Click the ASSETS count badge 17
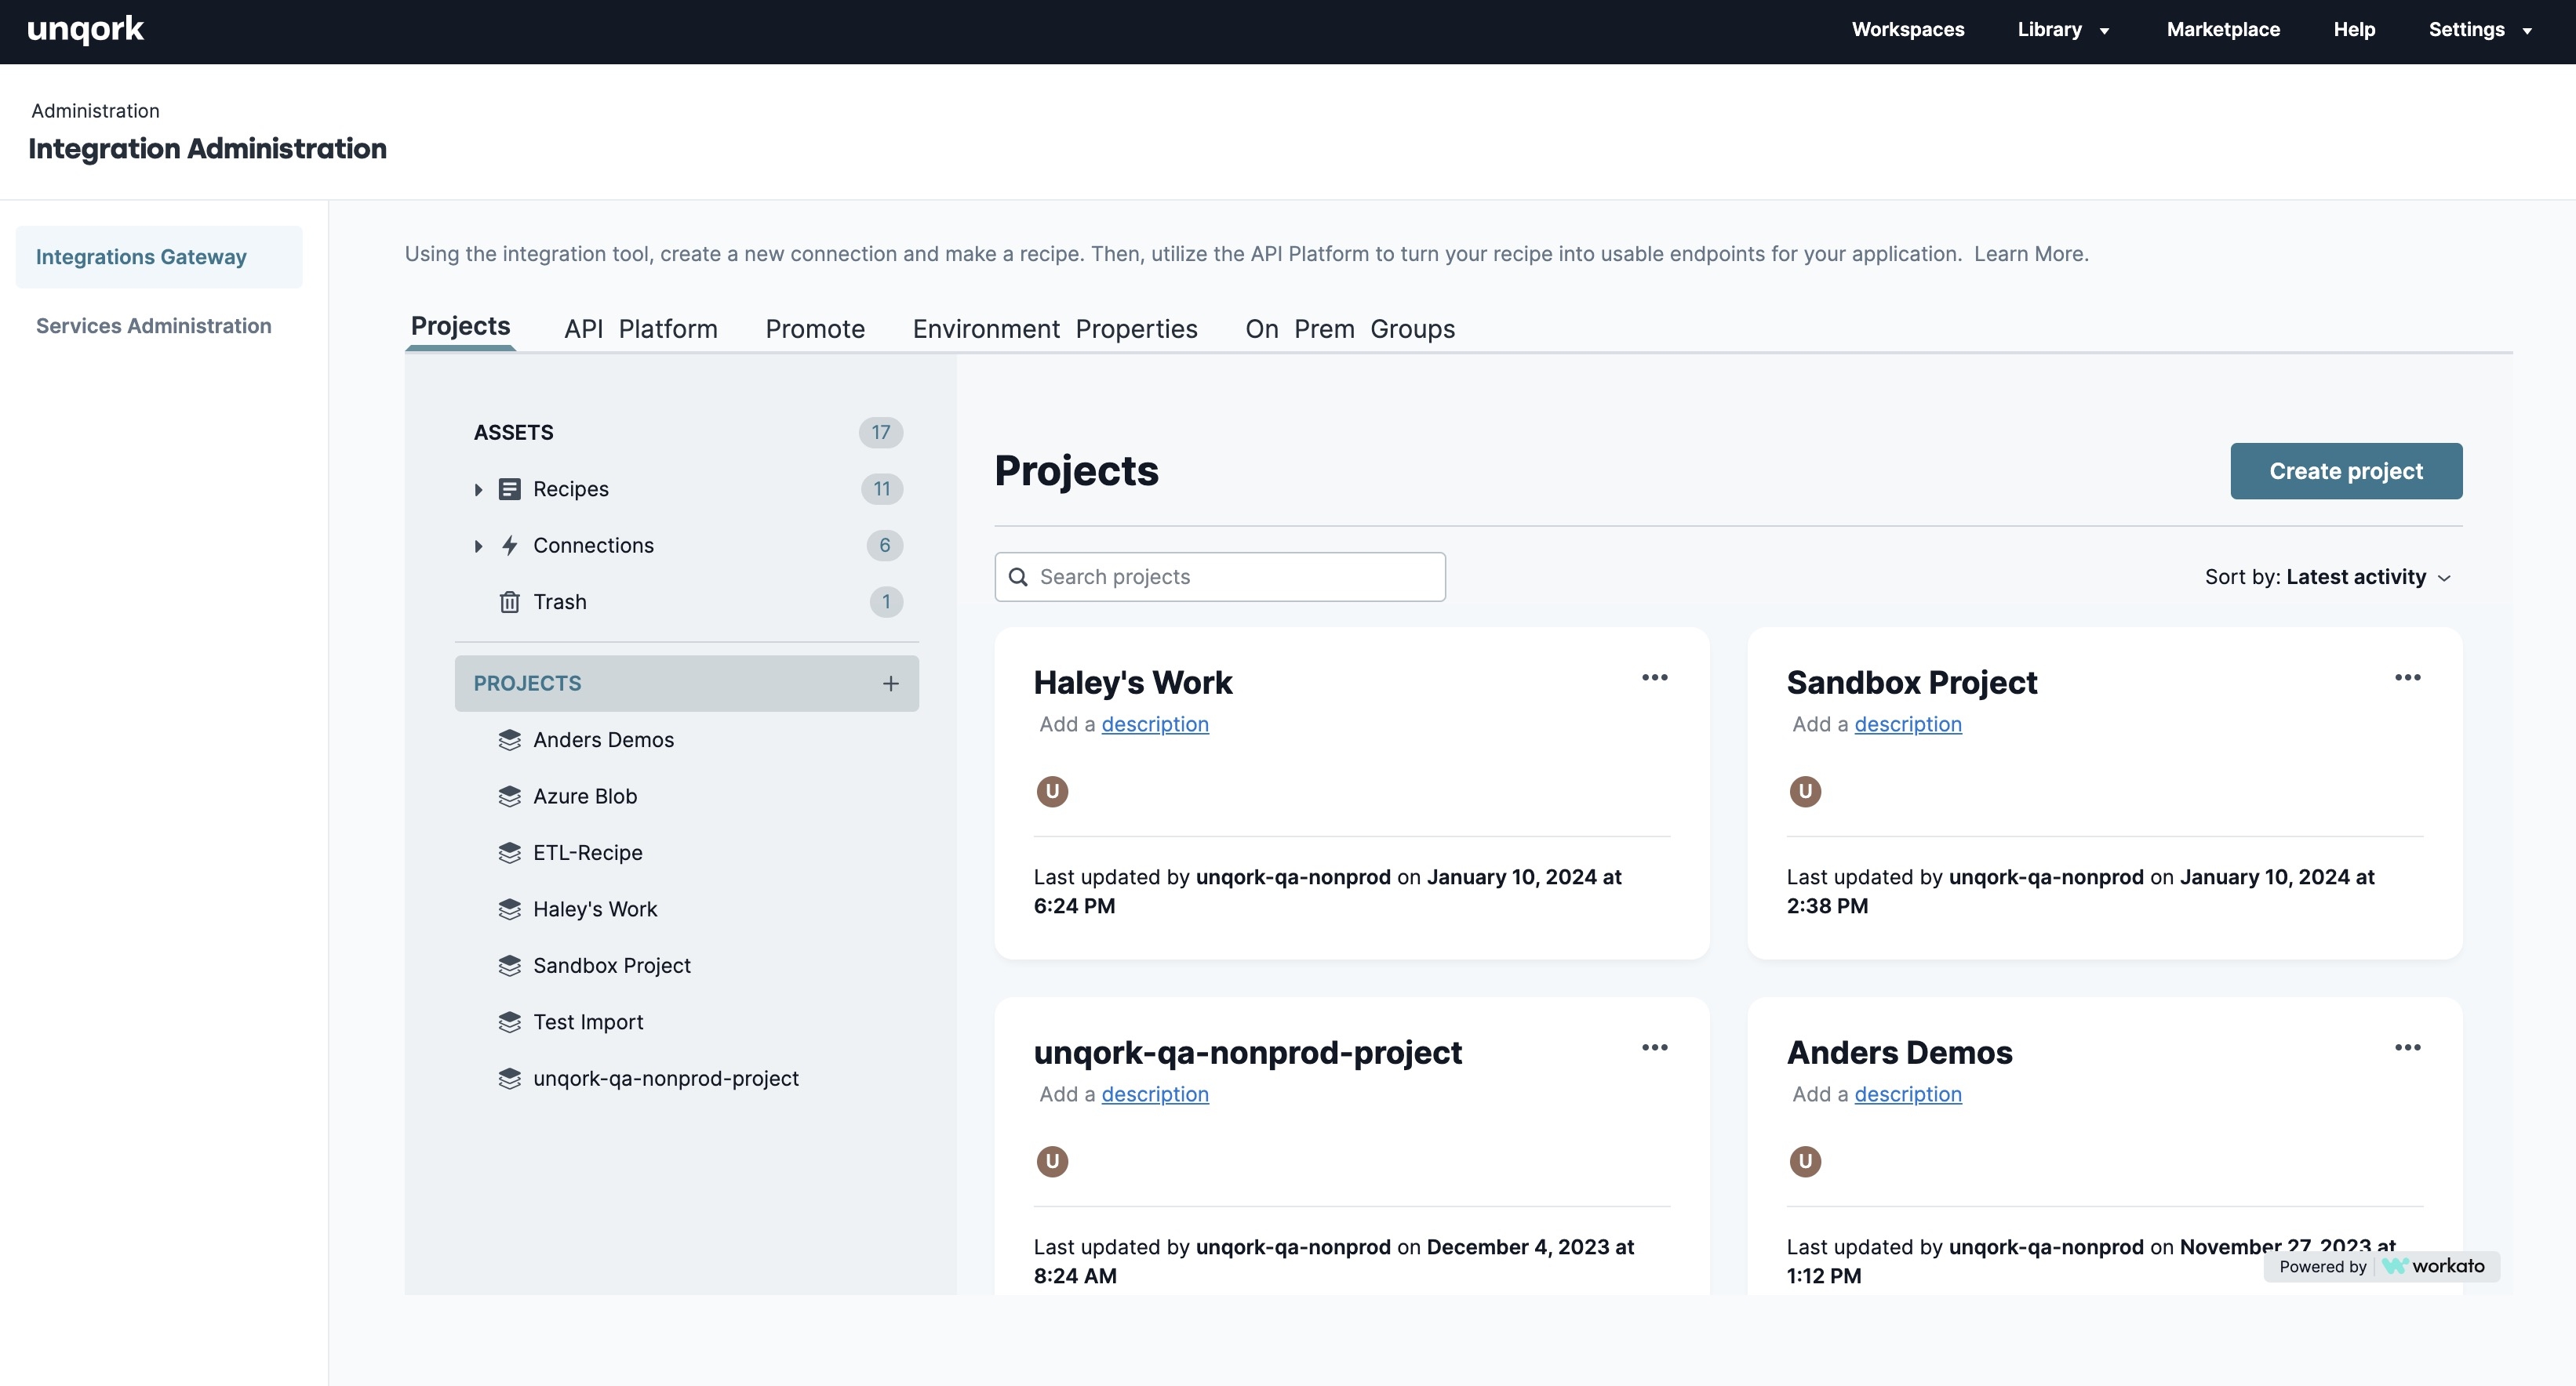This screenshot has height=1386, width=2576. coord(881,433)
